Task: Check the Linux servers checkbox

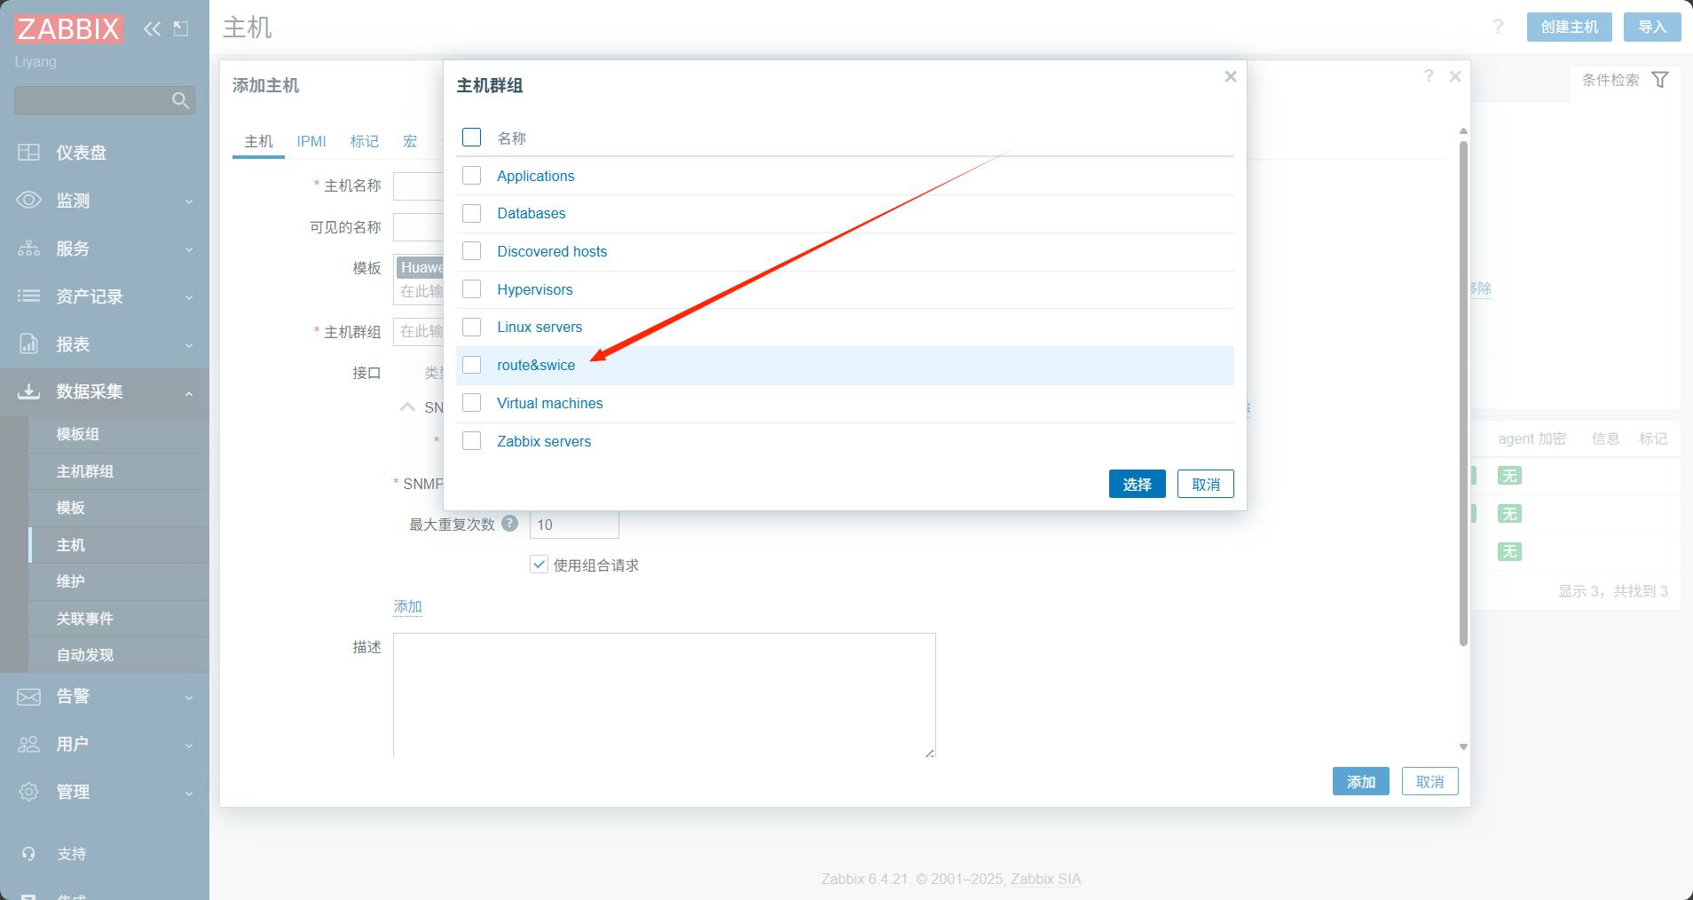Action: click(472, 328)
